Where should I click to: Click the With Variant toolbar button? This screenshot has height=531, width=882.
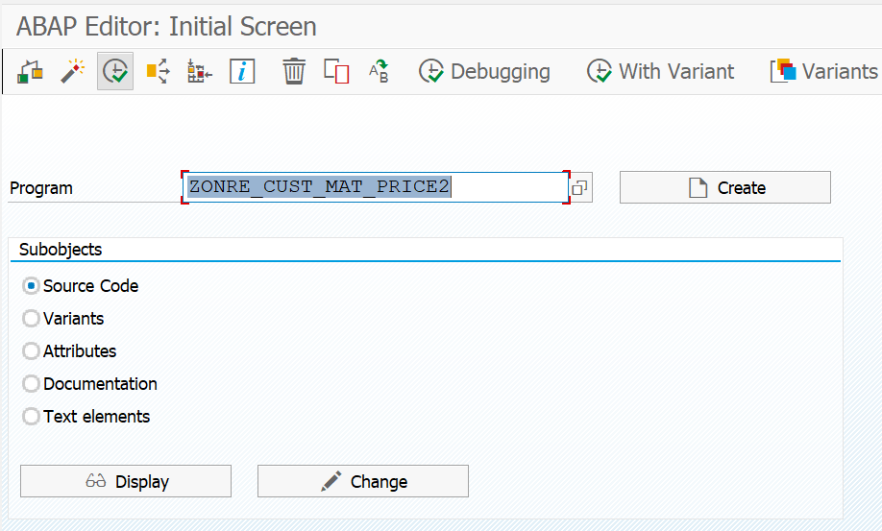(x=661, y=72)
